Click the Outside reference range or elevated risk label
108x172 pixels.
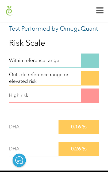(39, 78)
